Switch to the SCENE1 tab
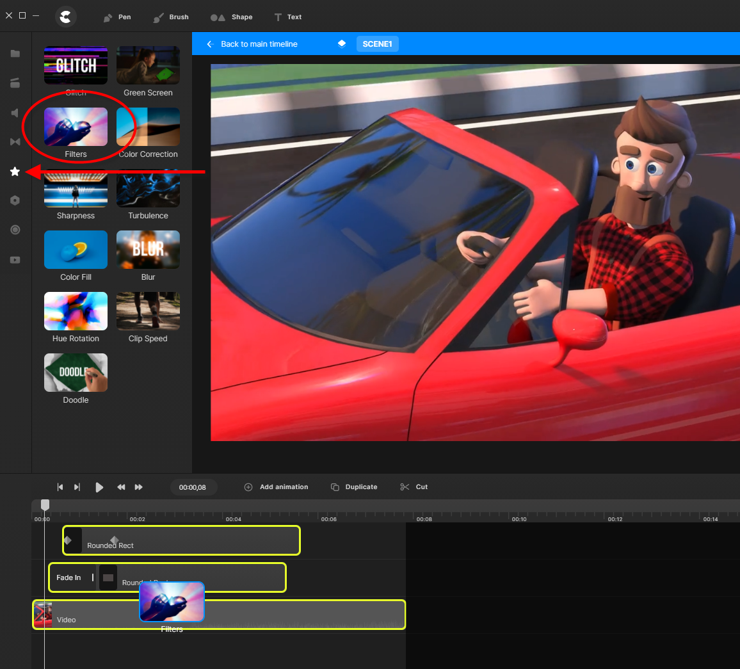 (377, 44)
